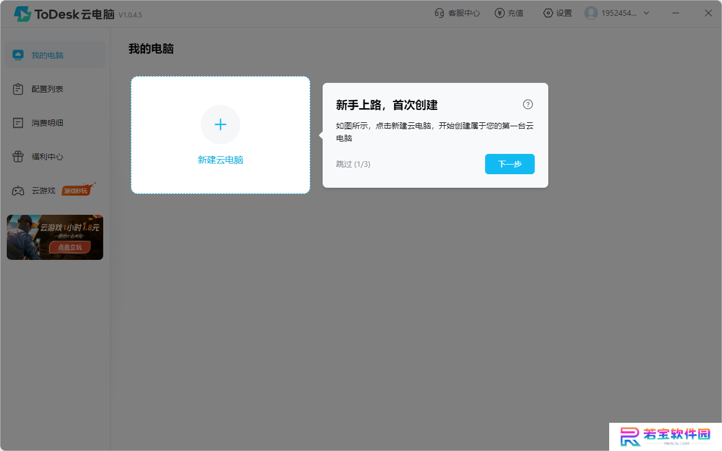The width and height of the screenshot is (722, 451).
Task: Click the 消费明细 bill icon
Action: click(x=18, y=123)
